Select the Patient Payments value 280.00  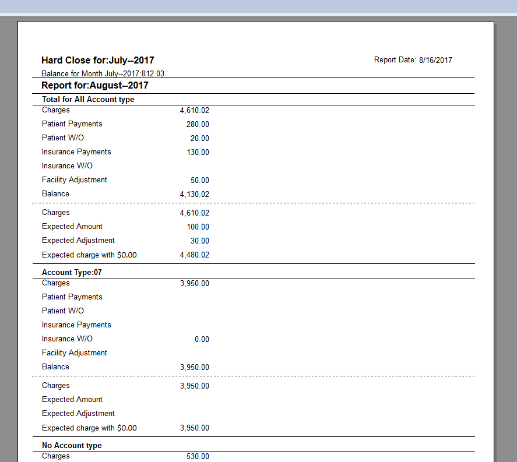198,124
